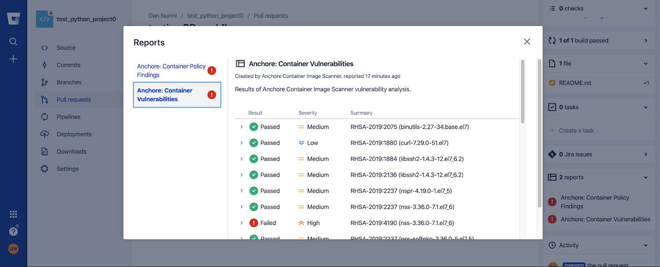Click error badge on Container Policy Findings

212,70
